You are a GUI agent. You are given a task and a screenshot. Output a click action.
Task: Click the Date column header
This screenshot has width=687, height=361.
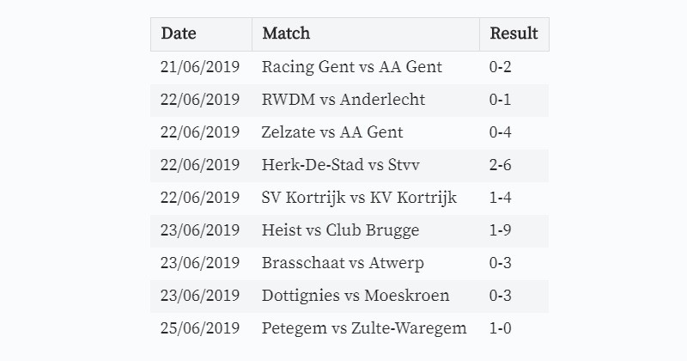(201, 34)
